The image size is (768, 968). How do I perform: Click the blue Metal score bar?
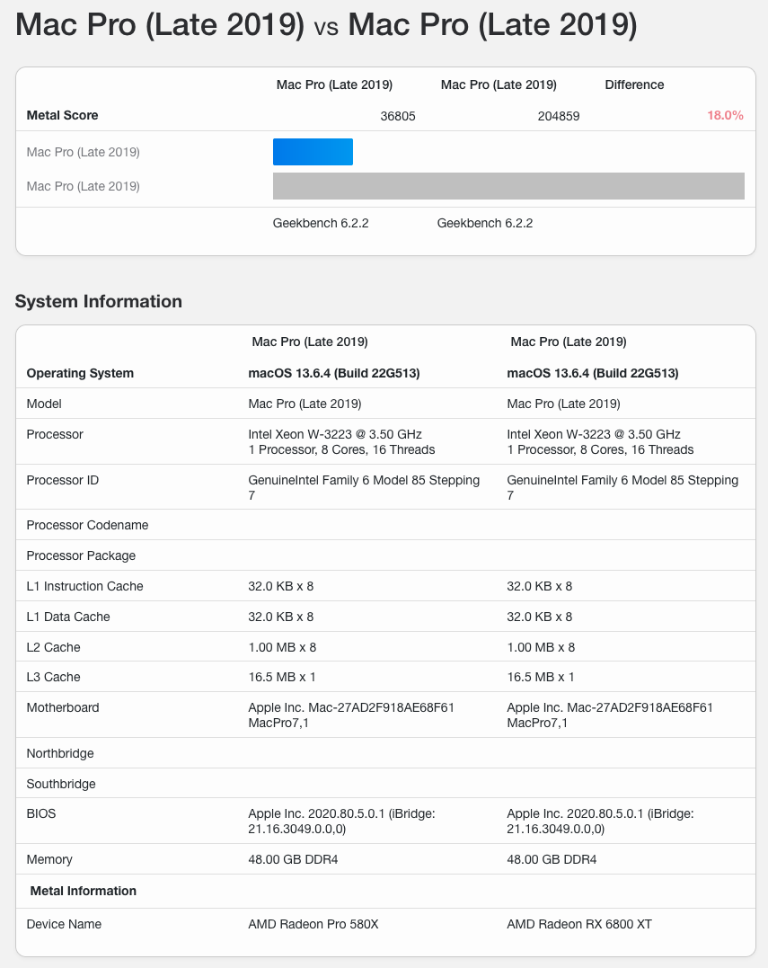[313, 152]
